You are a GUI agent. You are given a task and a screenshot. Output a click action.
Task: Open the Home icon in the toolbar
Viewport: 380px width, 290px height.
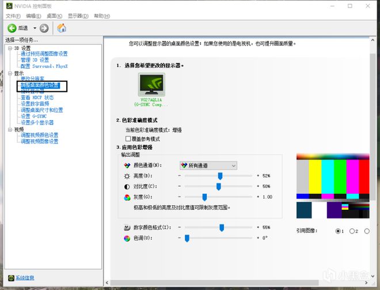tap(62, 28)
